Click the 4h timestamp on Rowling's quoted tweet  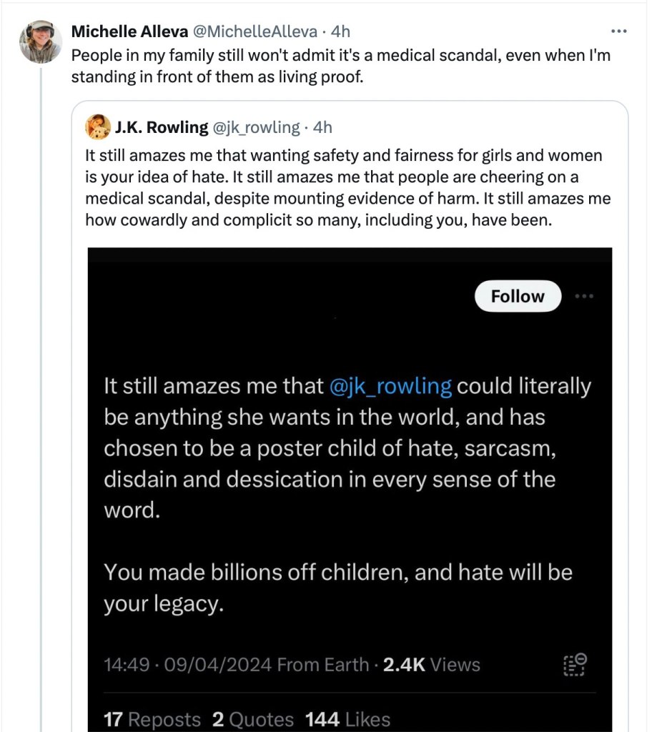pos(323,127)
